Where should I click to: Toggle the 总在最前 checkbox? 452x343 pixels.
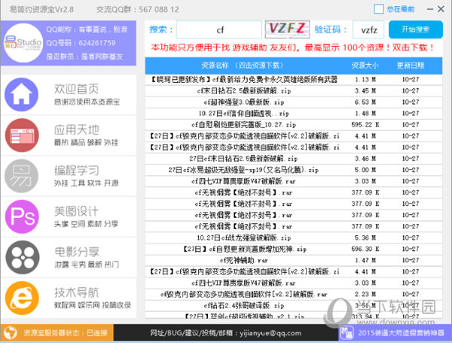point(378,9)
